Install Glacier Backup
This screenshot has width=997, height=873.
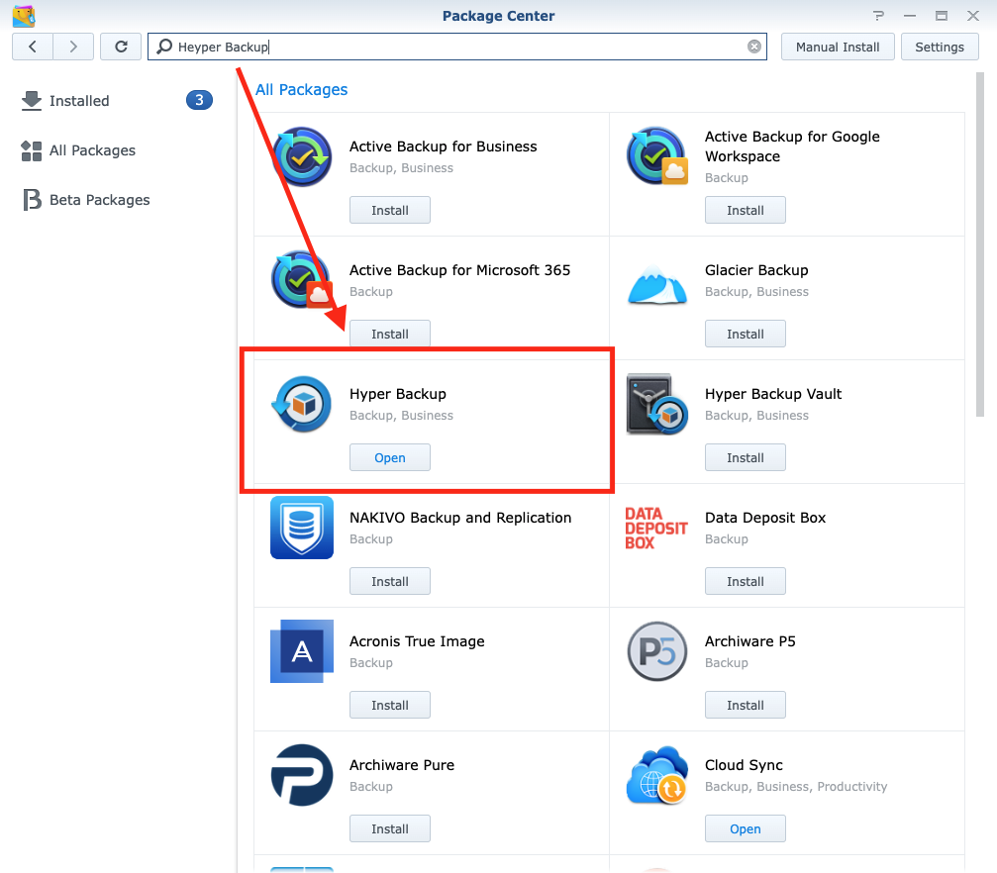click(746, 334)
